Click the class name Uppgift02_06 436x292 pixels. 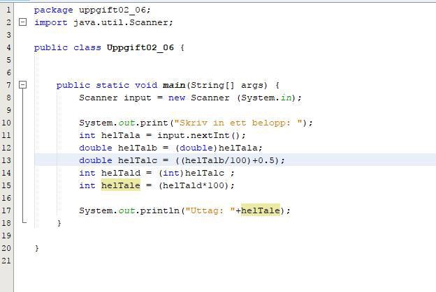pyautogui.click(x=142, y=47)
